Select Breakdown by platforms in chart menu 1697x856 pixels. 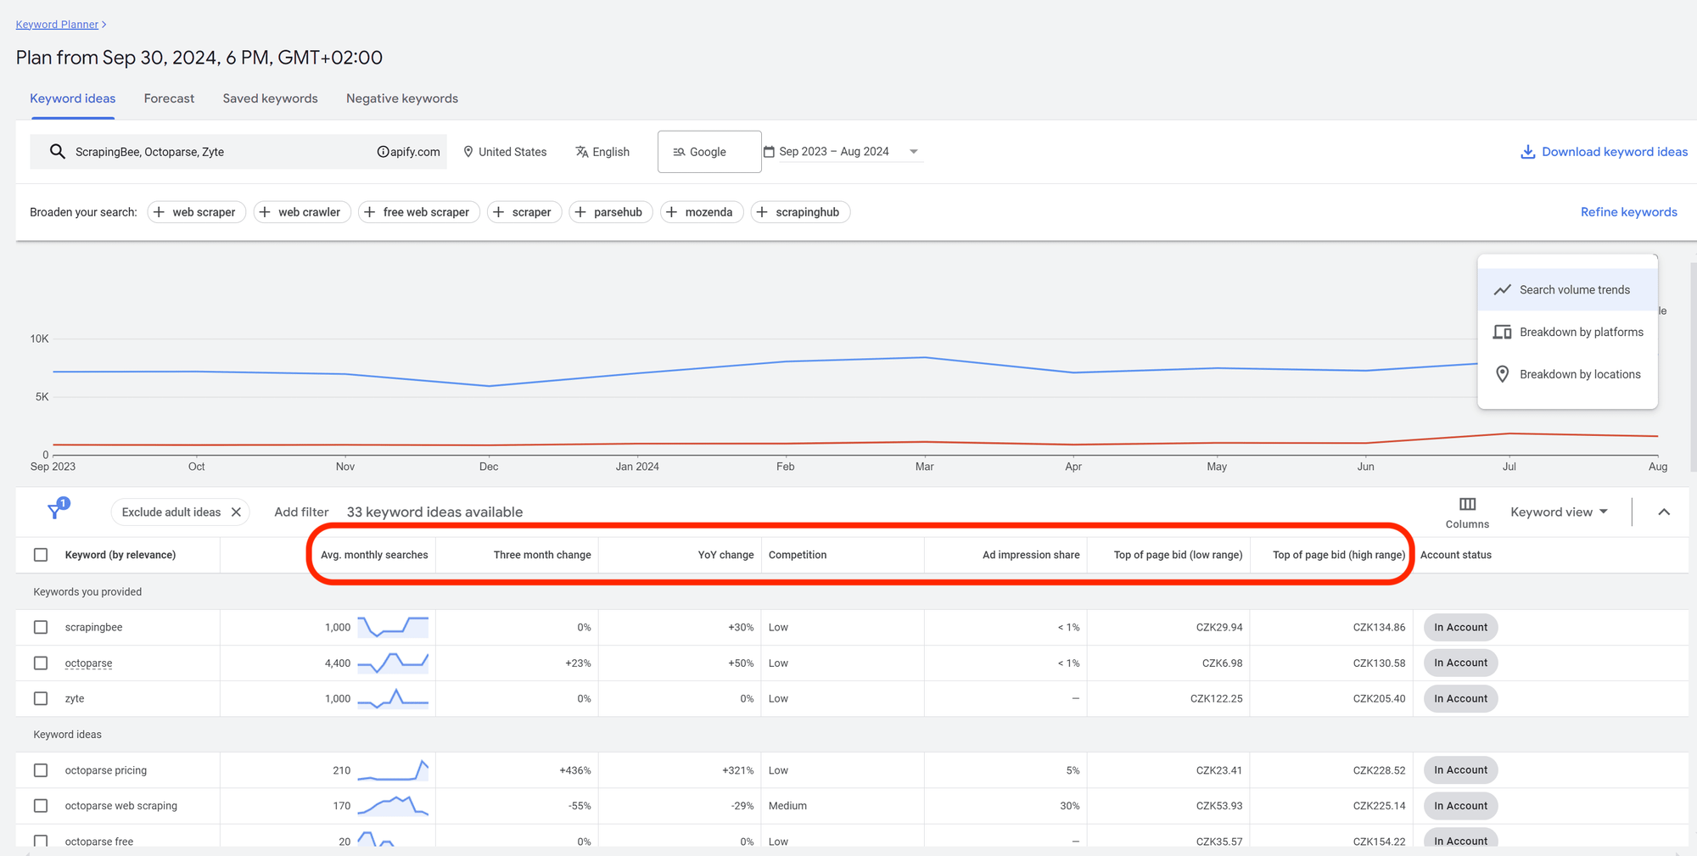(1580, 332)
